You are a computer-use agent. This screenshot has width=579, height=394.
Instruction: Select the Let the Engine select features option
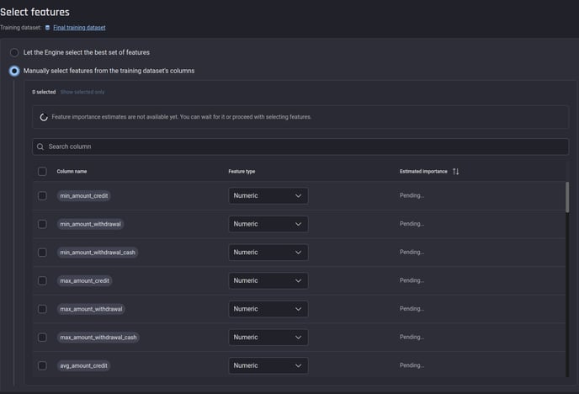click(14, 52)
